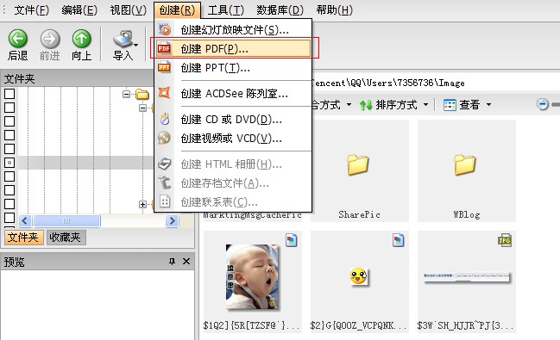Open the 工具(T) menu
560x340 pixels.
(x=226, y=10)
